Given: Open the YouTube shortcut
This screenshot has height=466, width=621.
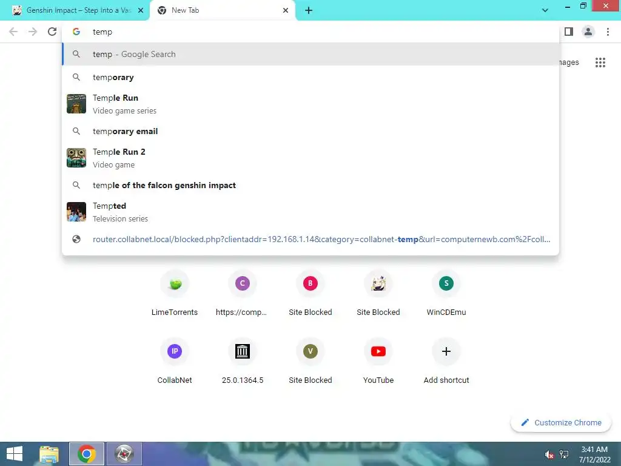Looking at the screenshot, I should 378,361.
